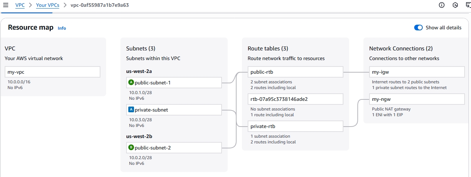Select the public-subnet-2 node

point(174,147)
